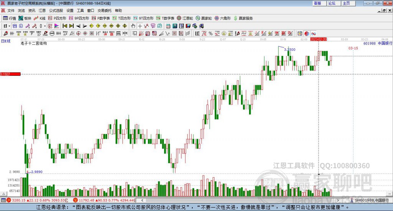The width and height of the screenshot is (393, 211).
Task: Open the 帮助 menu
Action: pyautogui.click(x=118, y=10)
